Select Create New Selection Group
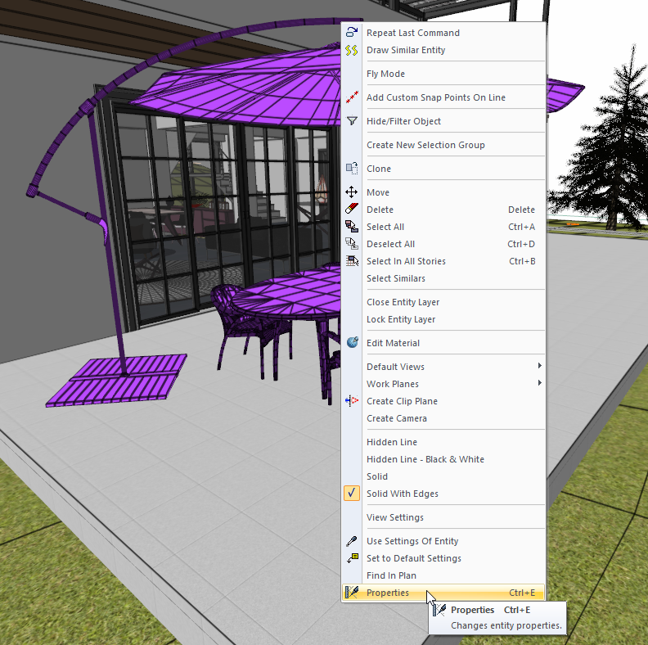The height and width of the screenshot is (645, 648). pos(425,145)
